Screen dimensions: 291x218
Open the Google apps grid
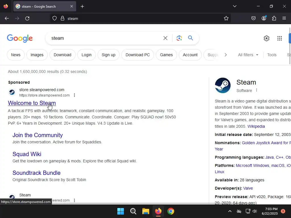(280, 38)
